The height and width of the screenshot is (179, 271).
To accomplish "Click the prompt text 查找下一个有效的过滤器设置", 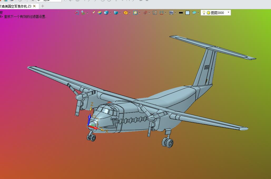I will (x=25, y=17).
